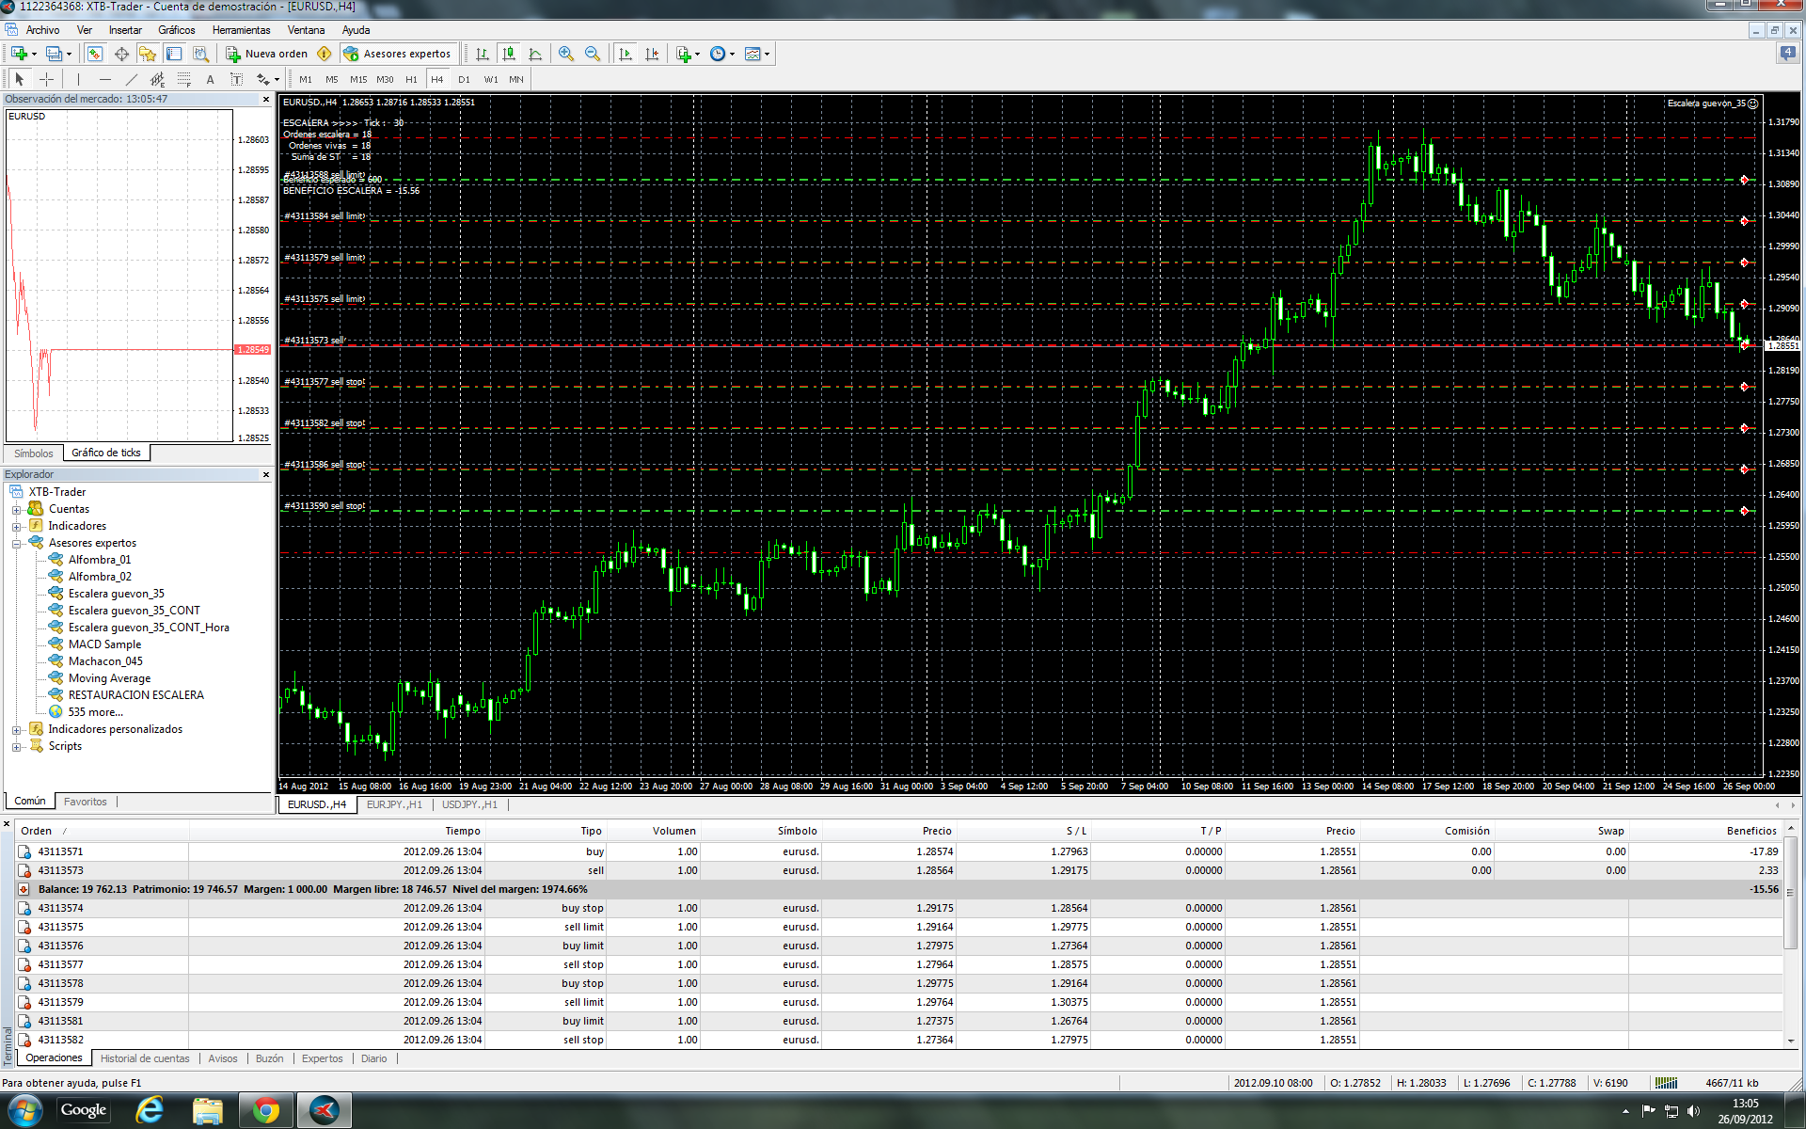Open the Herramientas menu
The width and height of the screenshot is (1806, 1129).
coord(241,30)
